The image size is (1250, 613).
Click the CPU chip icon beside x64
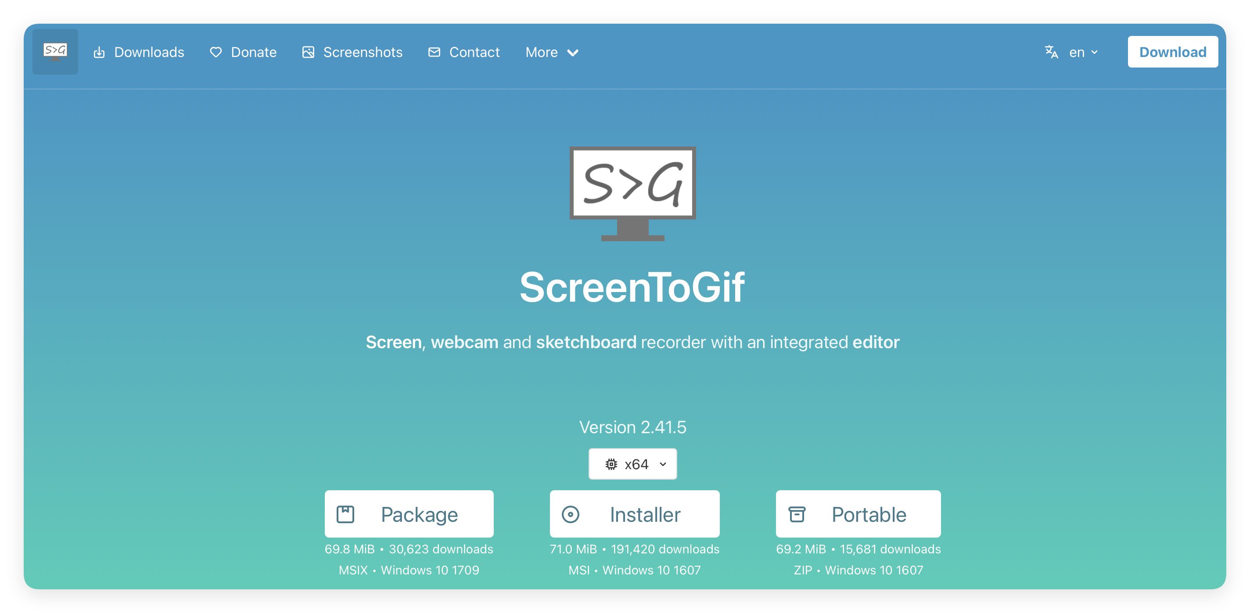pyautogui.click(x=611, y=464)
